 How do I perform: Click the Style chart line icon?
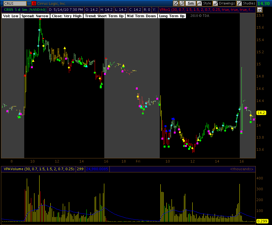pyautogui.click(x=199, y=3)
